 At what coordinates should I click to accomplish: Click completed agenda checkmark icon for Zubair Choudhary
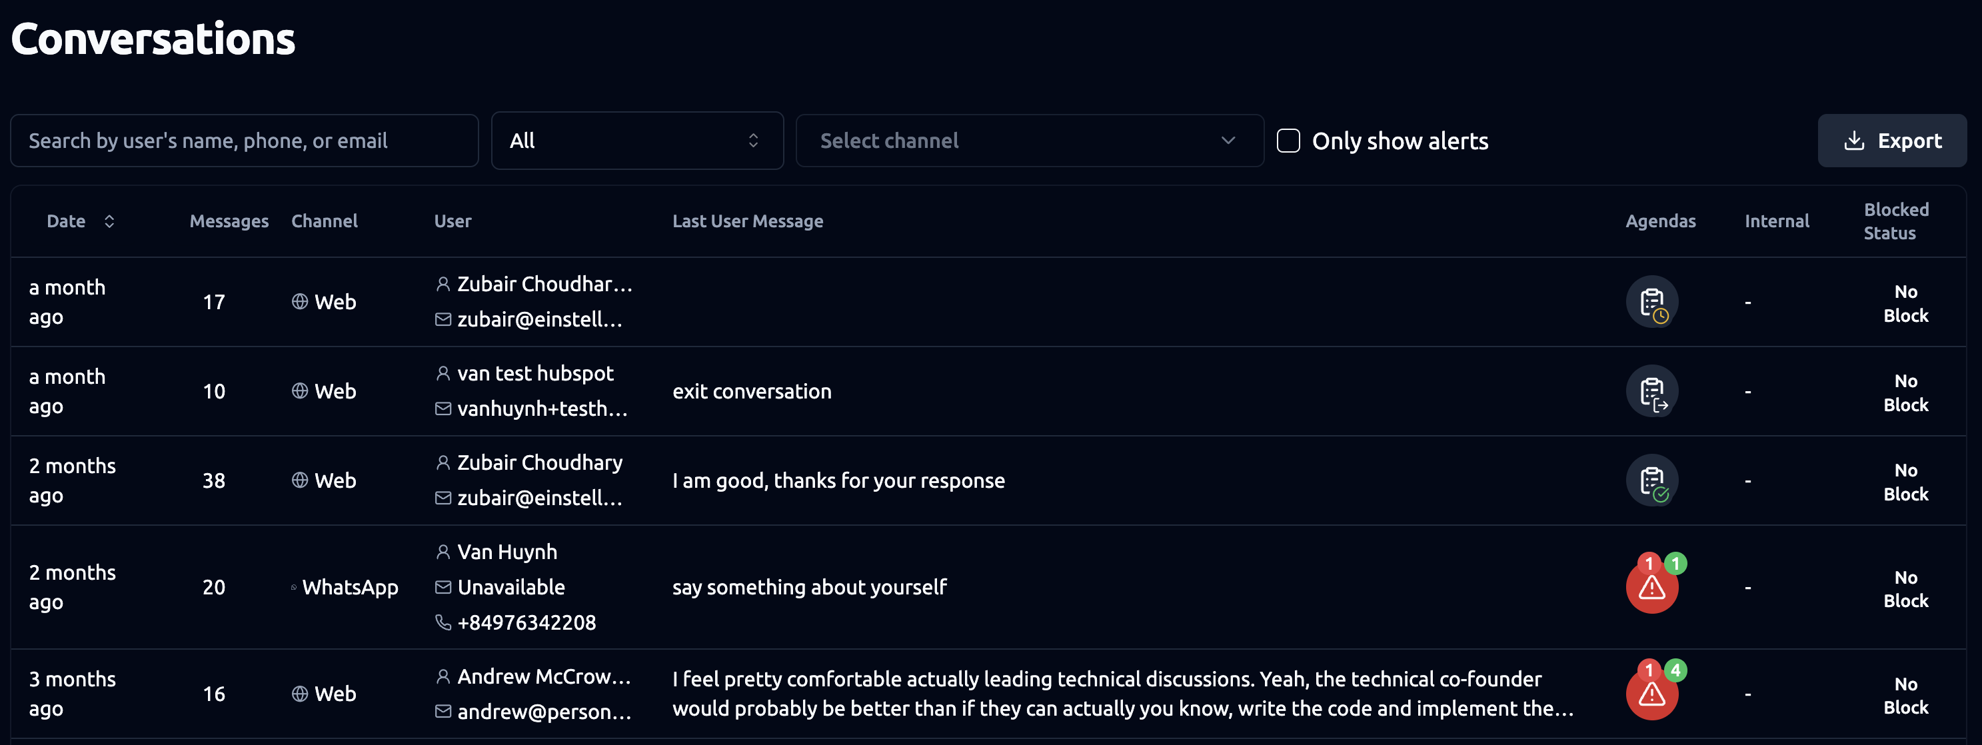pos(1652,480)
